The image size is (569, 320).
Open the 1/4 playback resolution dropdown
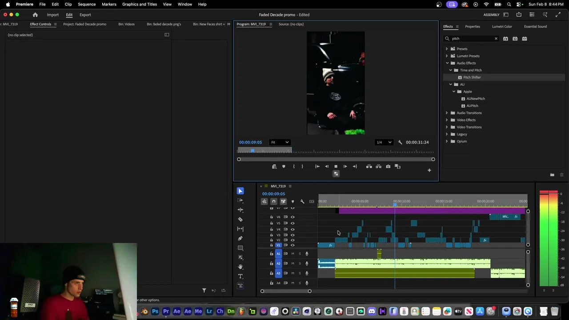(x=384, y=142)
